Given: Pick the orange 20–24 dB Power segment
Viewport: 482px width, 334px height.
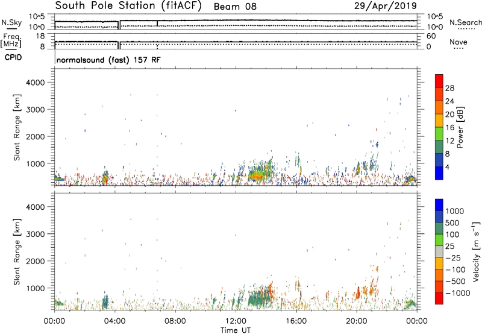Looking at the screenshot, I should pyautogui.click(x=439, y=107).
